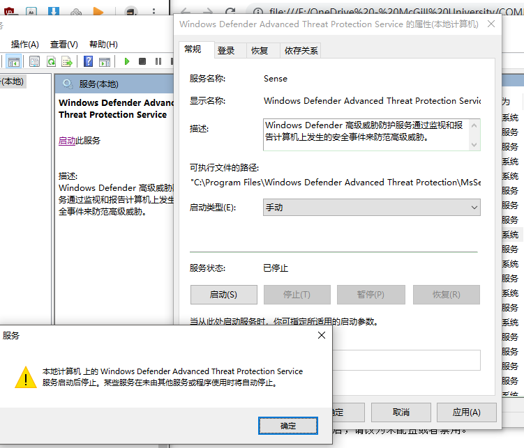The image size is (524, 448).
Task: Click the Stop Service square toolbar icon
Action: coord(142,61)
